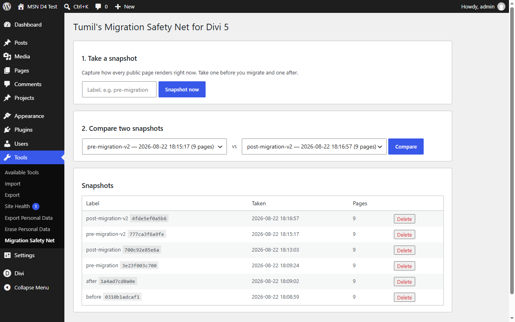This screenshot has width=515, height=322.
Task: Click the Users person icon
Action: coord(7,144)
